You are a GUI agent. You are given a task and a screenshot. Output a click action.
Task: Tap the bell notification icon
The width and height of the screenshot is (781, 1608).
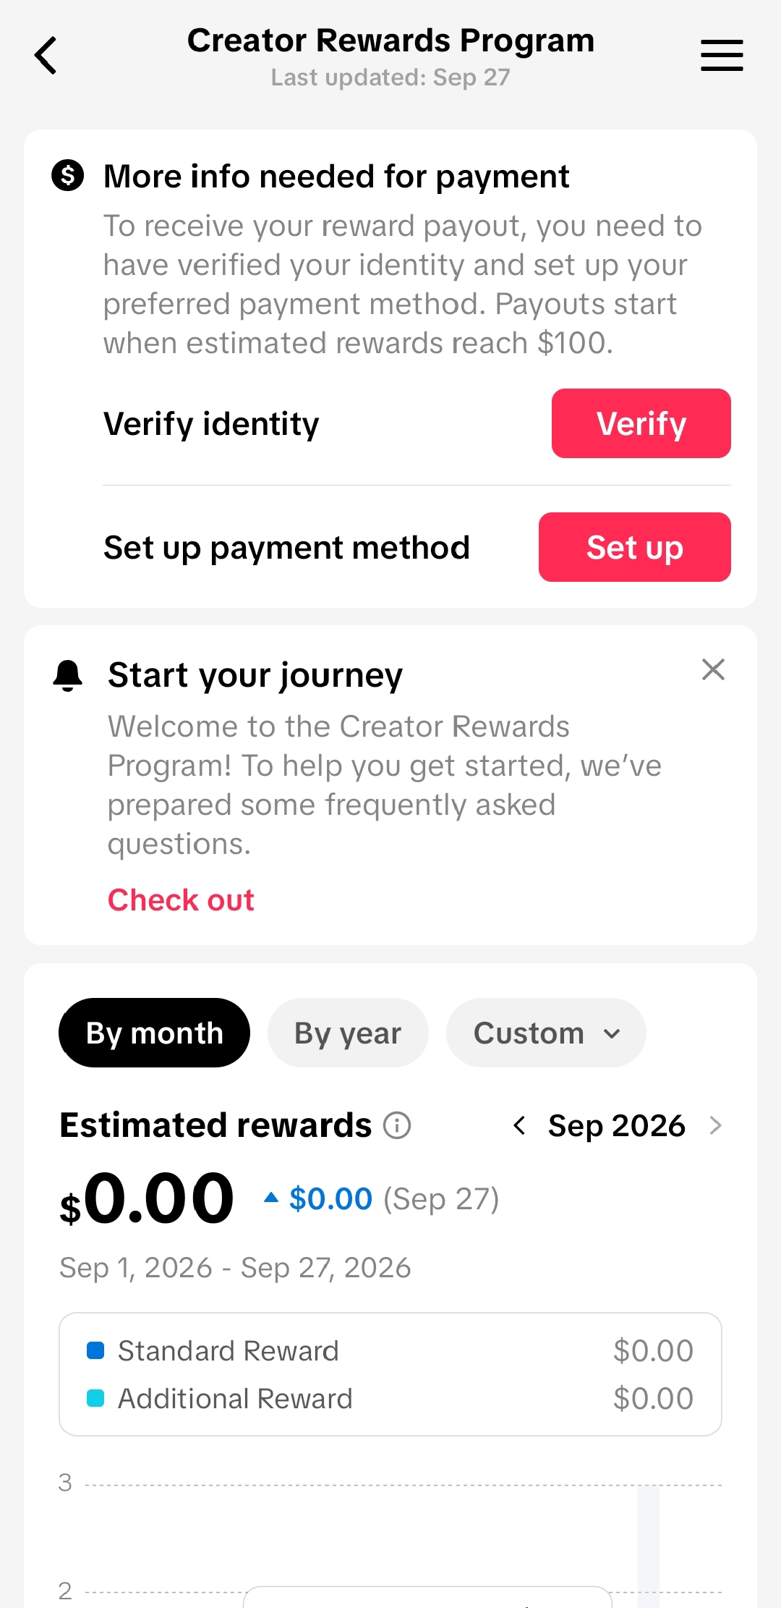[68, 675]
